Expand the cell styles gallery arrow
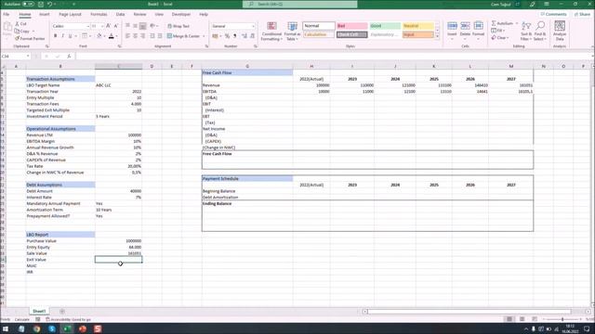595x334 pixels. click(437, 36)
